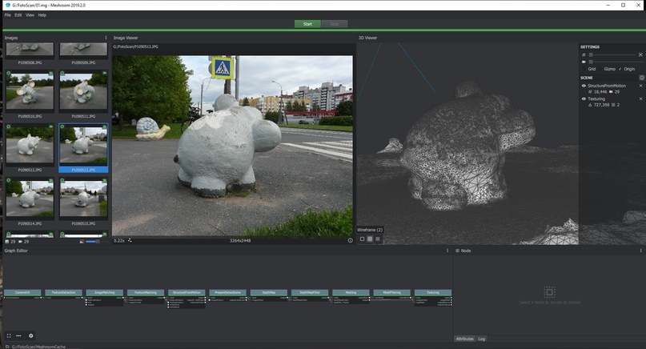Open the File menu

coord(8,15)
